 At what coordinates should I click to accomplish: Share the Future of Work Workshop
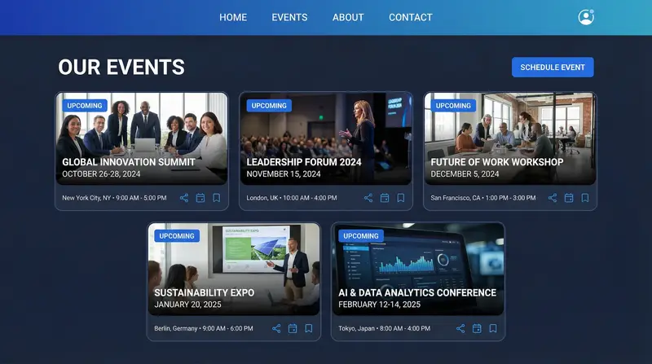click(x=553, y=198)
